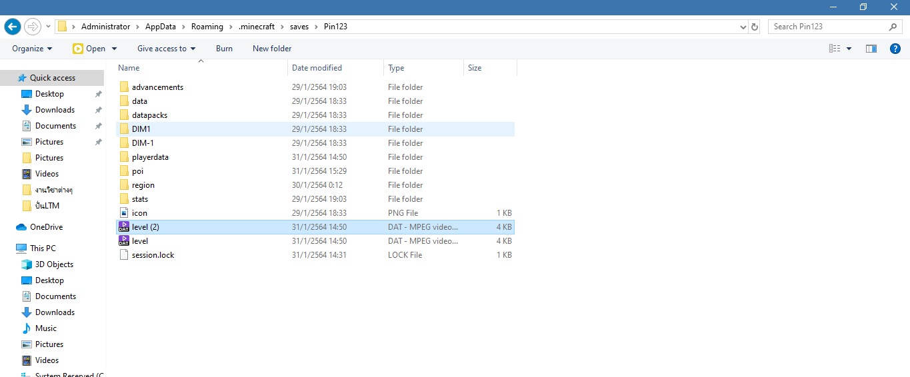The image size is (910, 377).
Task: Refresh the Pin123 folder view
Action: pos(755,27)
